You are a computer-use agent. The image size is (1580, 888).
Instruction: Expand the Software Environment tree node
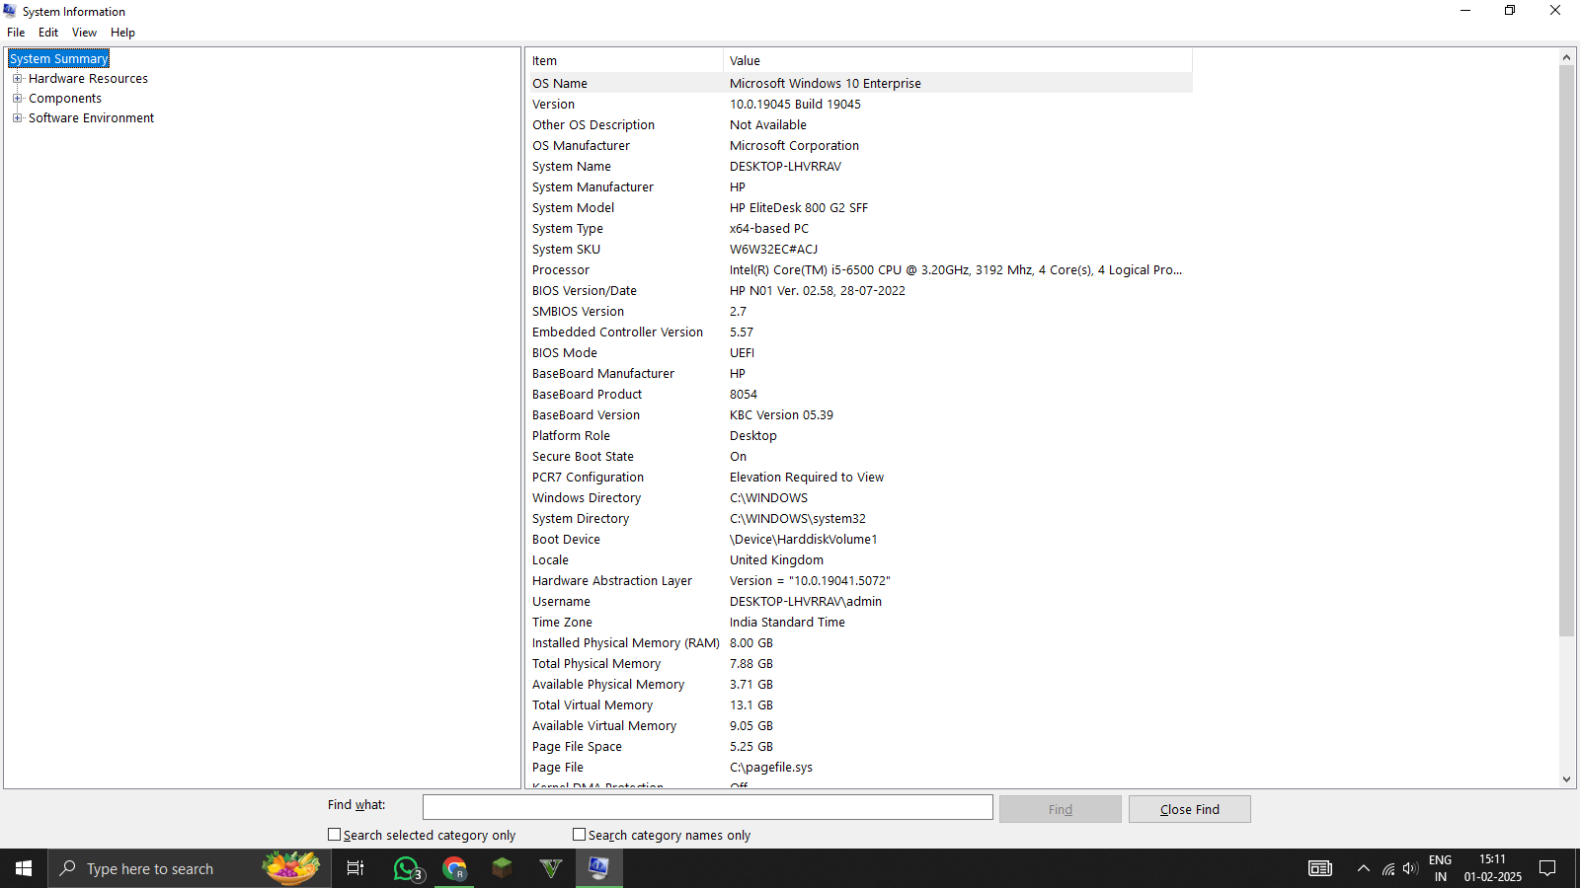tap(17, 118)
